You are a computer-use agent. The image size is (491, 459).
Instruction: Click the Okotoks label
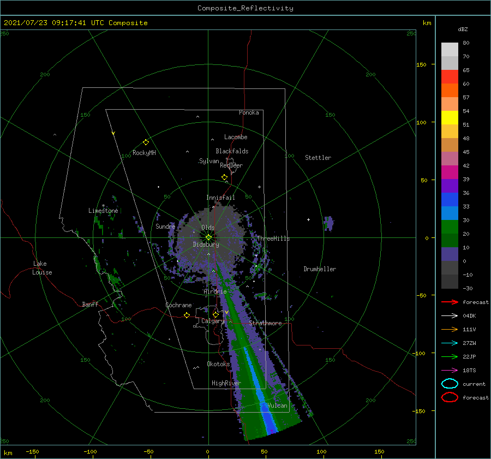click(218, 364)
